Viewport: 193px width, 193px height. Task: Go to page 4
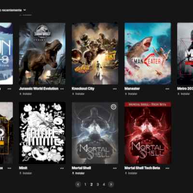(104, 184)
